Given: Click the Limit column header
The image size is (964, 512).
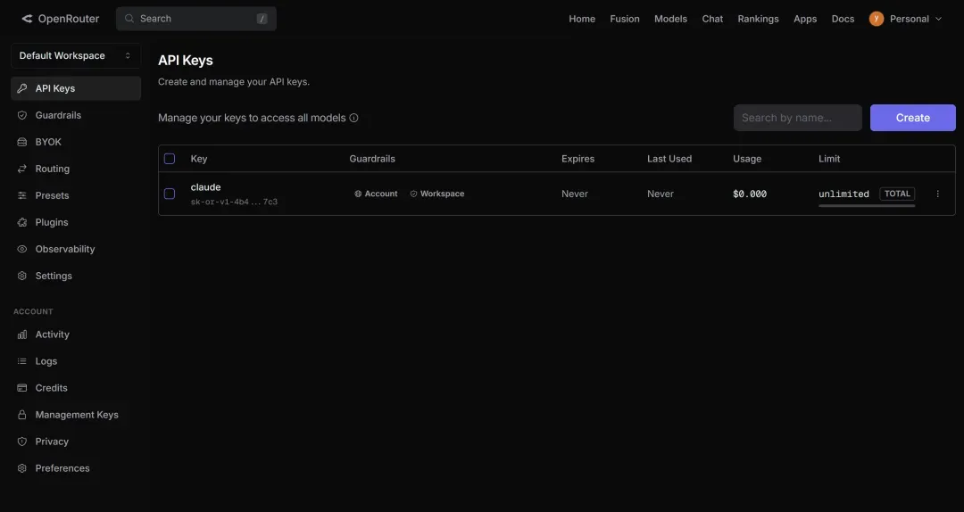Looking at the screenshot, I should pyautogui.click(x=829, y=159).
